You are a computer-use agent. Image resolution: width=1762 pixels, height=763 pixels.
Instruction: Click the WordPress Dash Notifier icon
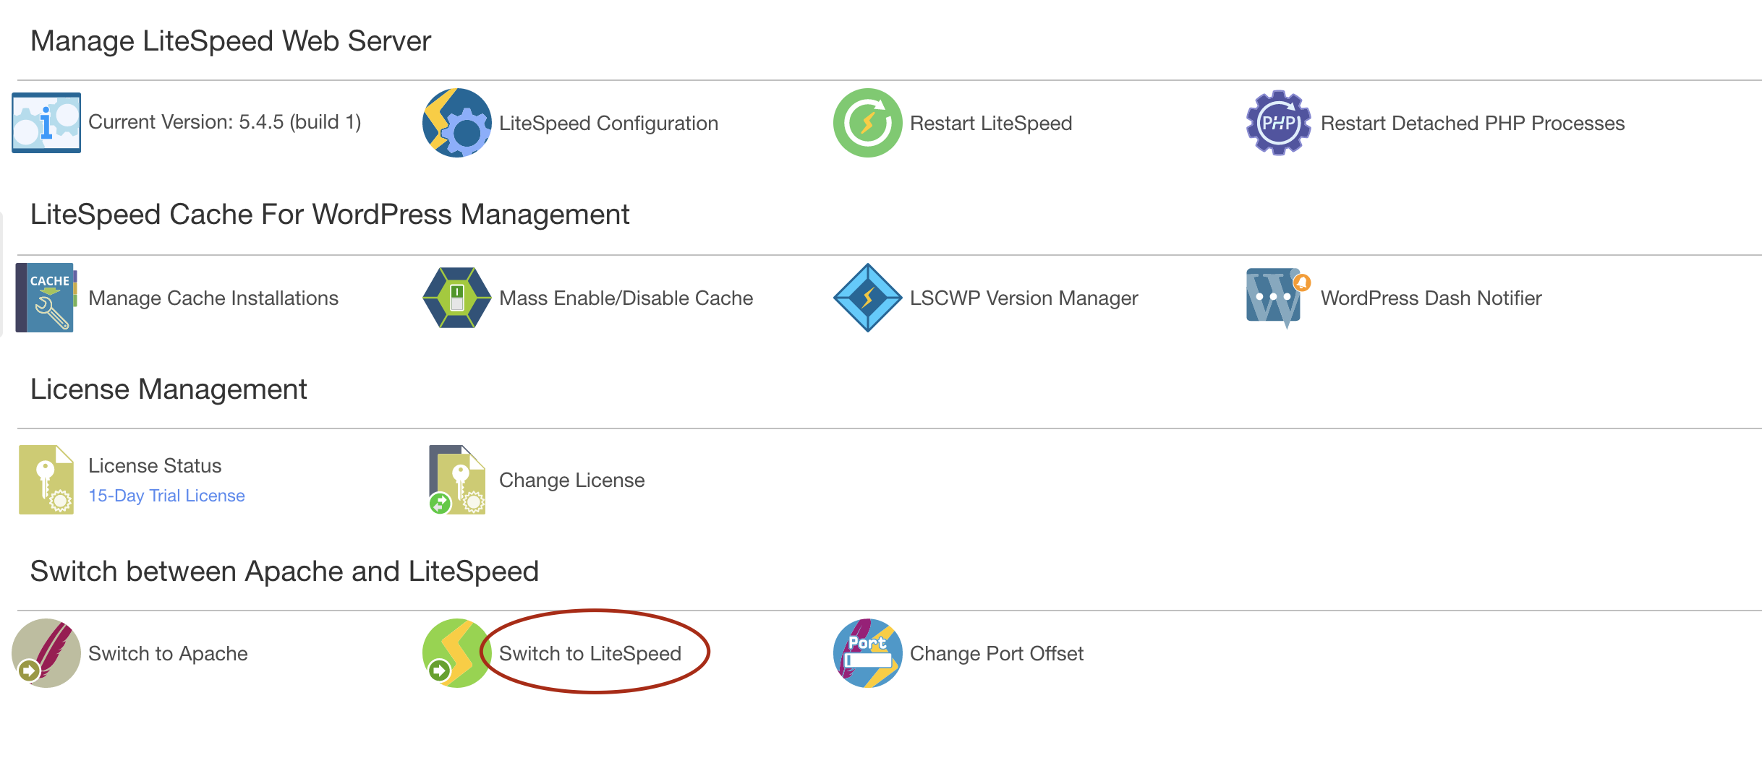pos(1277,298)
